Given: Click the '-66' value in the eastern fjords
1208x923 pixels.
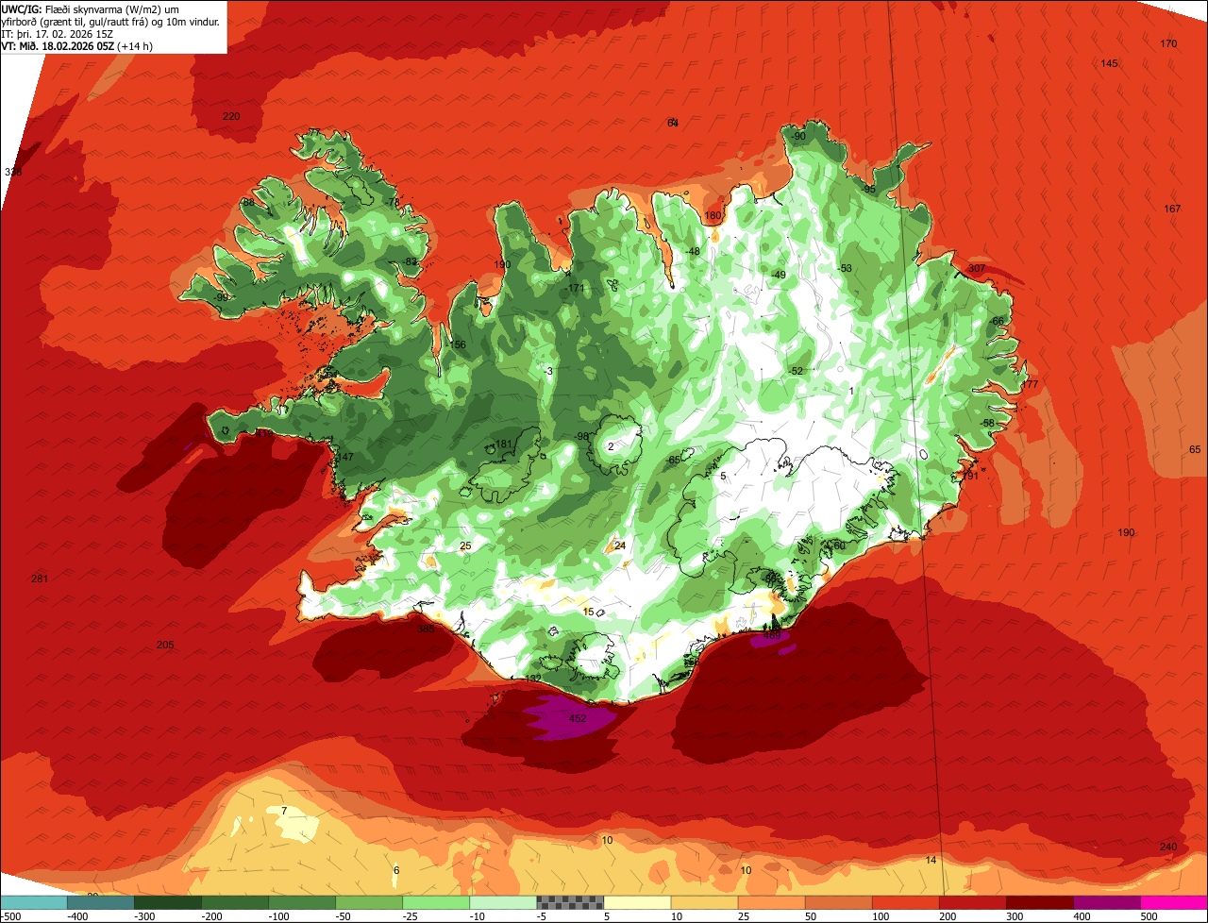Looking at the screenshot, I should pyautogui.click(x=997, y=321).
